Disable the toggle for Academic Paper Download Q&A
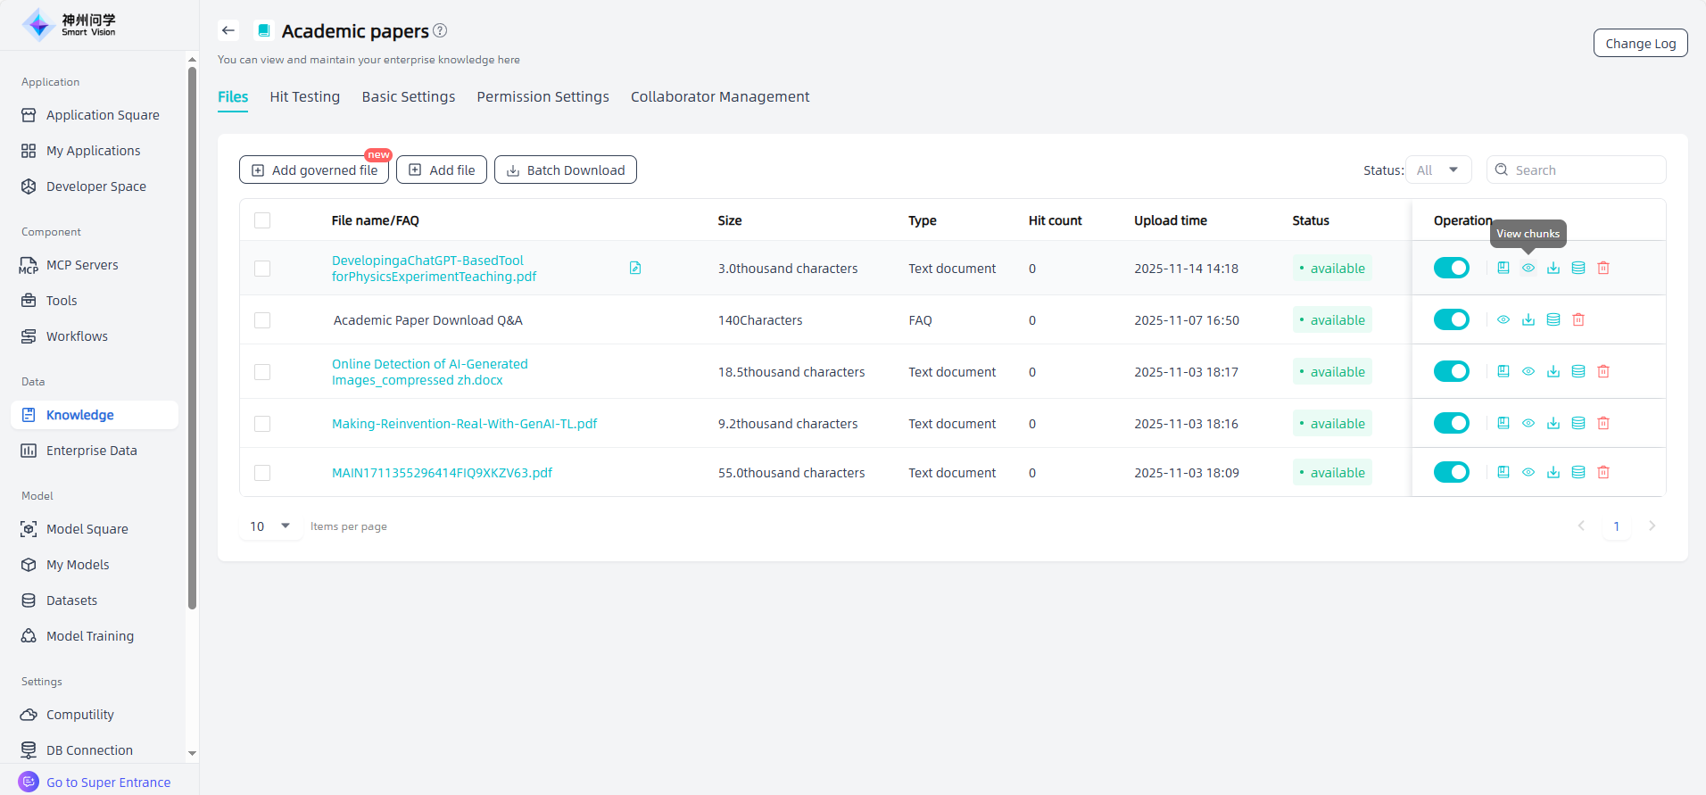This screenshot has width=1706, height=795. coord(1451,319)
